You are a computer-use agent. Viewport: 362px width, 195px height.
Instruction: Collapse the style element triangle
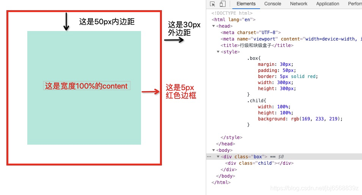click(x=218, y=52)
